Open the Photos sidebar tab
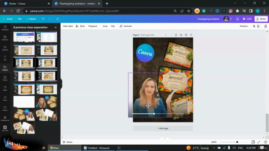 click(x=5, y=78)
